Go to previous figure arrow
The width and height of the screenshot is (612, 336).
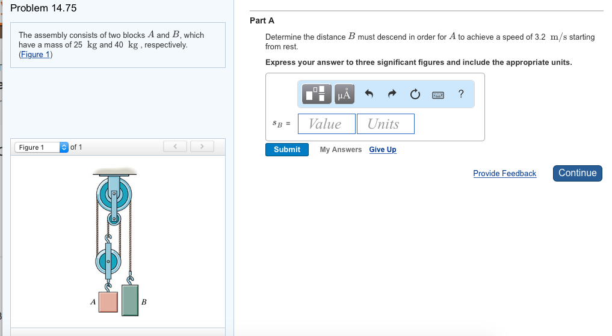point(175,147)
